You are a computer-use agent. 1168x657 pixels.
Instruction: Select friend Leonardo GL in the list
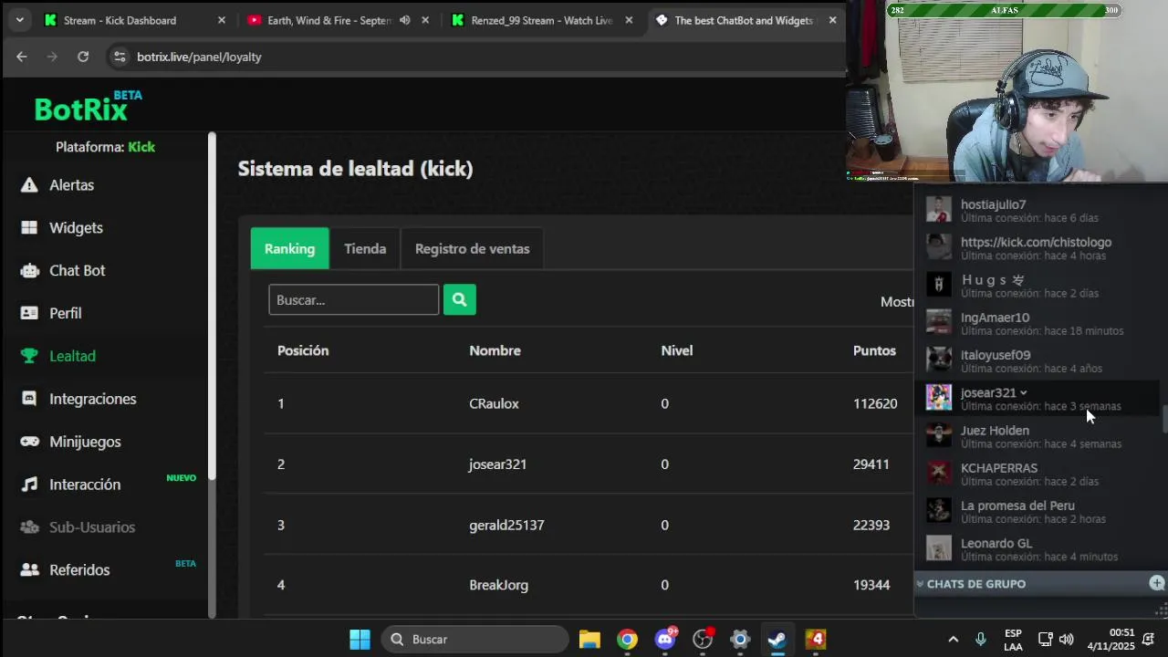[1037, 548]
